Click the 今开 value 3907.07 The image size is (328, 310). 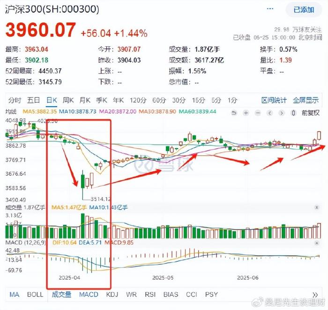click(x=129, y=49)
